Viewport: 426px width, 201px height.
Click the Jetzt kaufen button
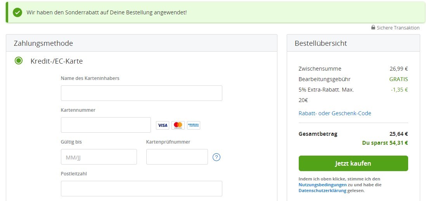tap(353, 163)
